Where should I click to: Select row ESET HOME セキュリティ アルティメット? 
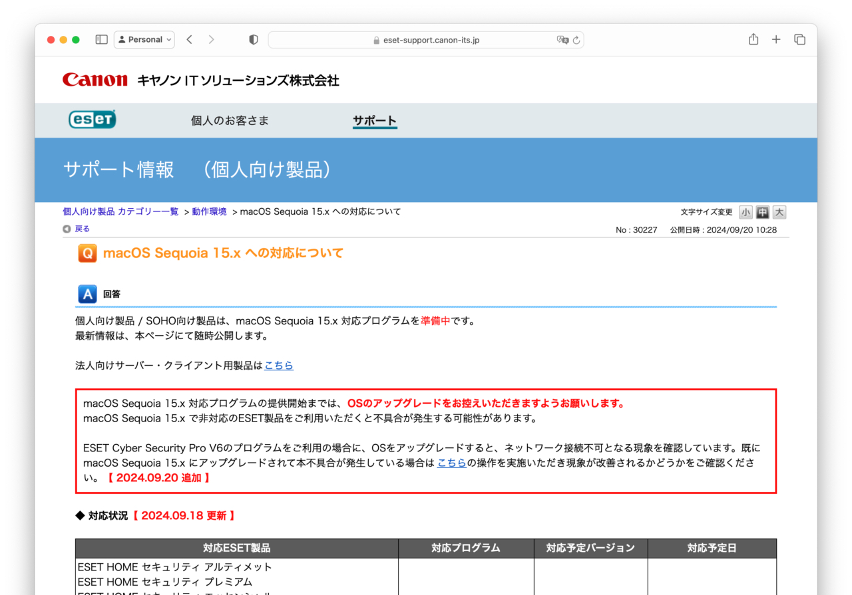[x=175, y=567]
